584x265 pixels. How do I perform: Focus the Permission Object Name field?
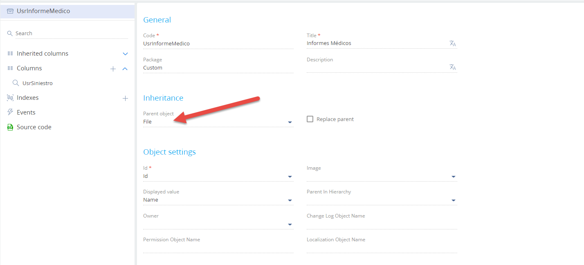pyautogui.click(x=218, y=248)
